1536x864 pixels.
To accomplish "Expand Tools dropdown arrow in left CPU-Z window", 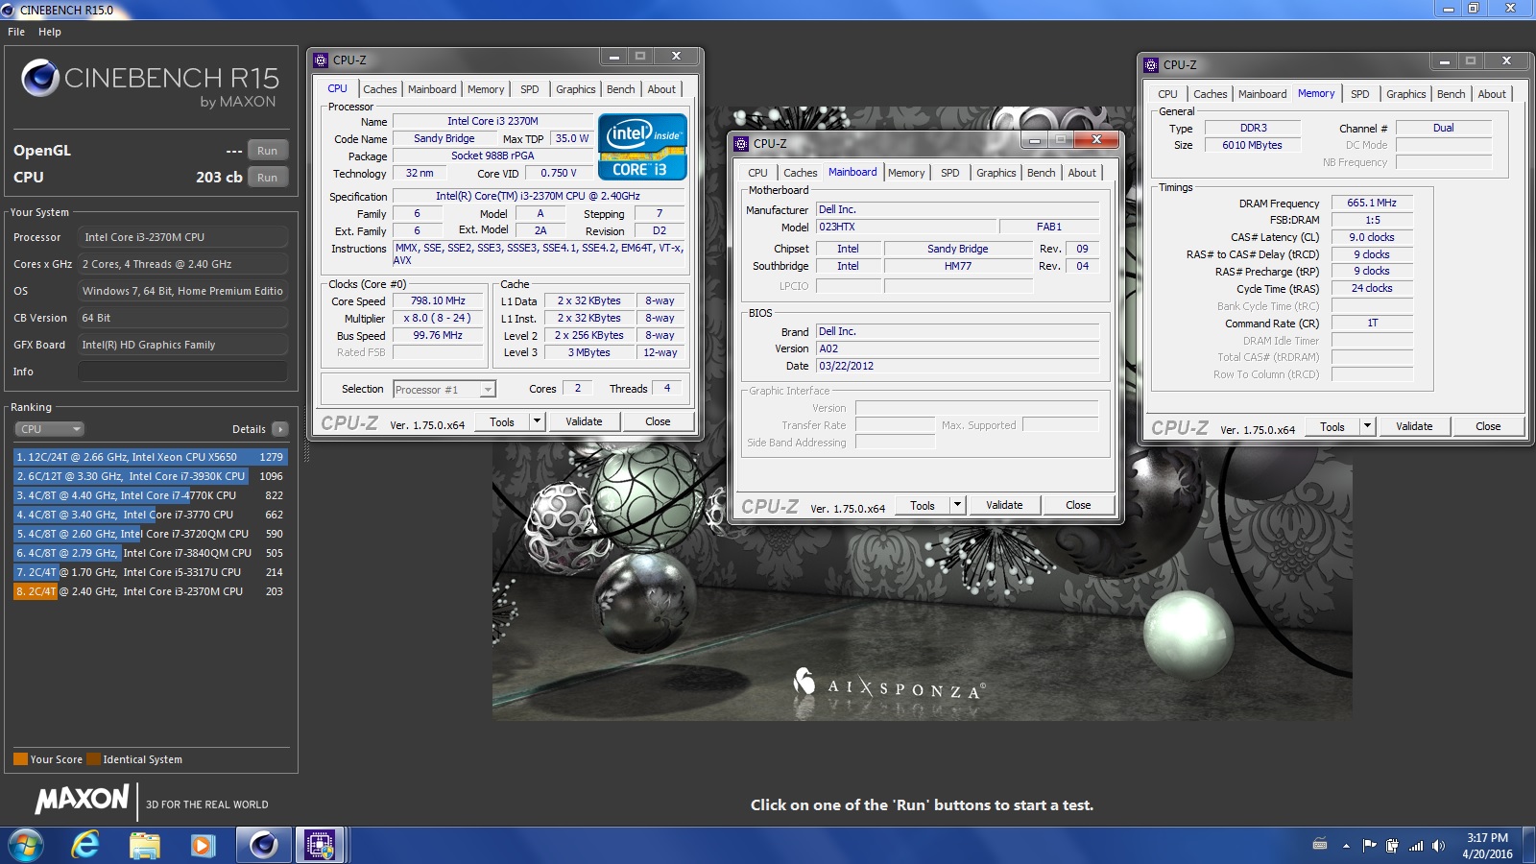I will coord(537,421).
